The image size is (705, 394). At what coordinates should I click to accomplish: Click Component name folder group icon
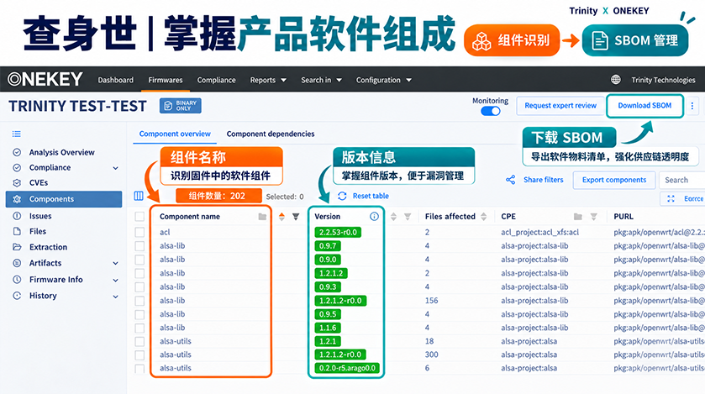click(262, 217)
